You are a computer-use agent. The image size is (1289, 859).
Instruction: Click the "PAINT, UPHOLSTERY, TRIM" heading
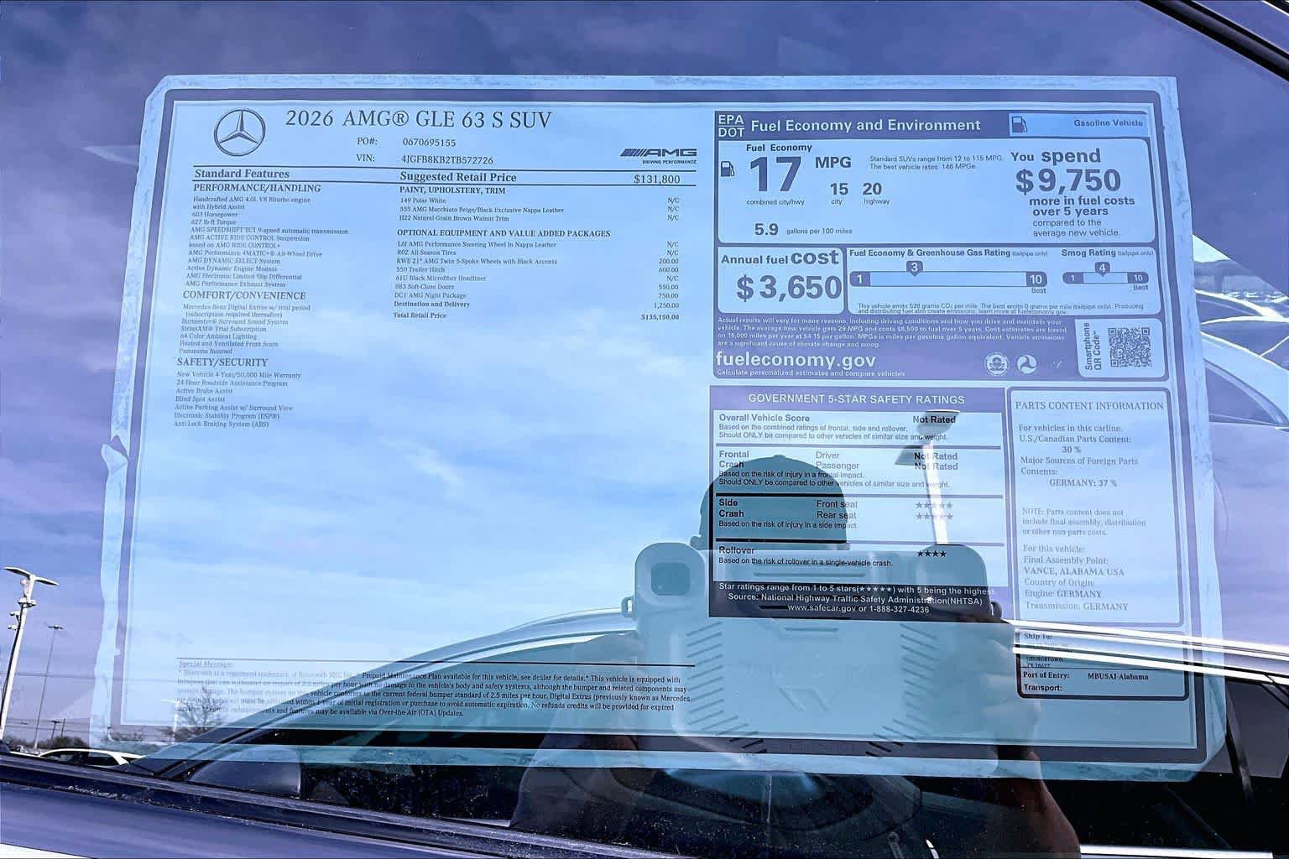[x=451, y=191]
